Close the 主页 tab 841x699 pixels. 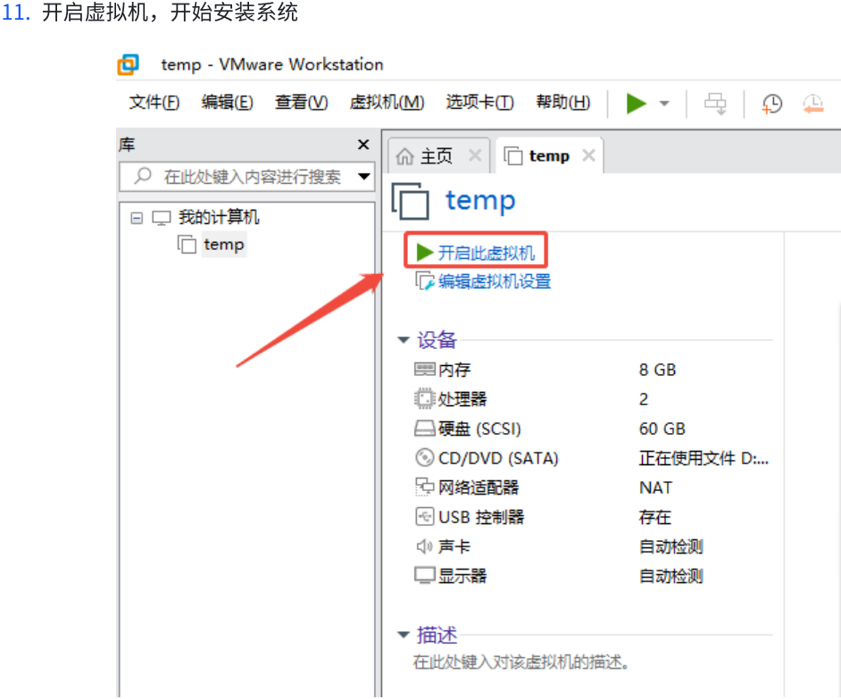pyautogui.click(x=475, y=155)
